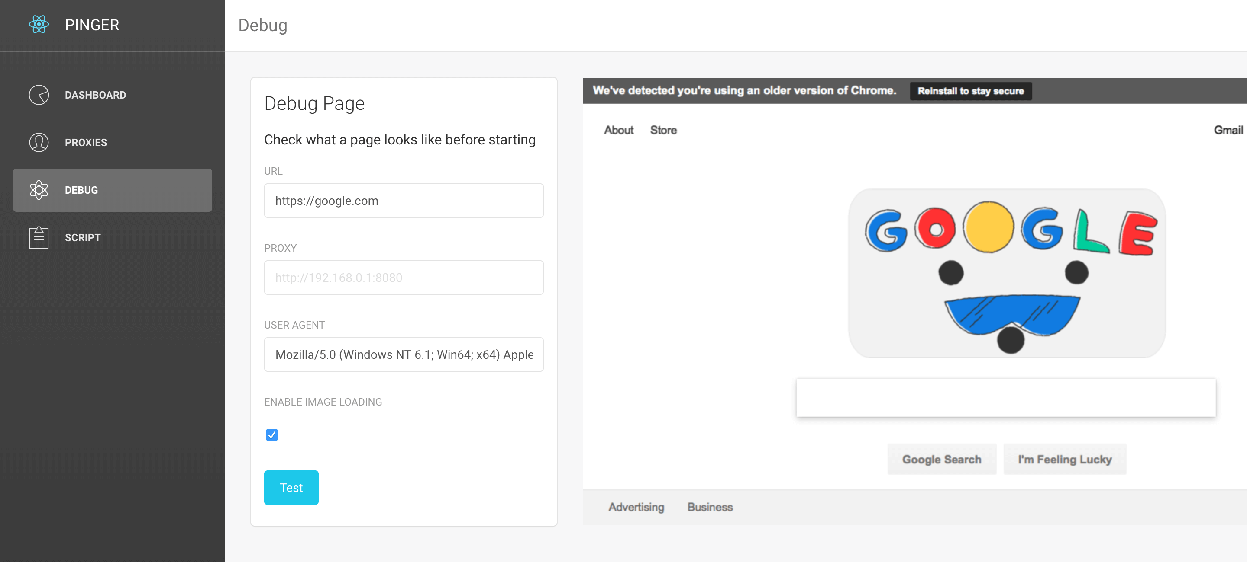Click the Dashboard pie chart icon
1247x562 pixels.
(39, 95)
